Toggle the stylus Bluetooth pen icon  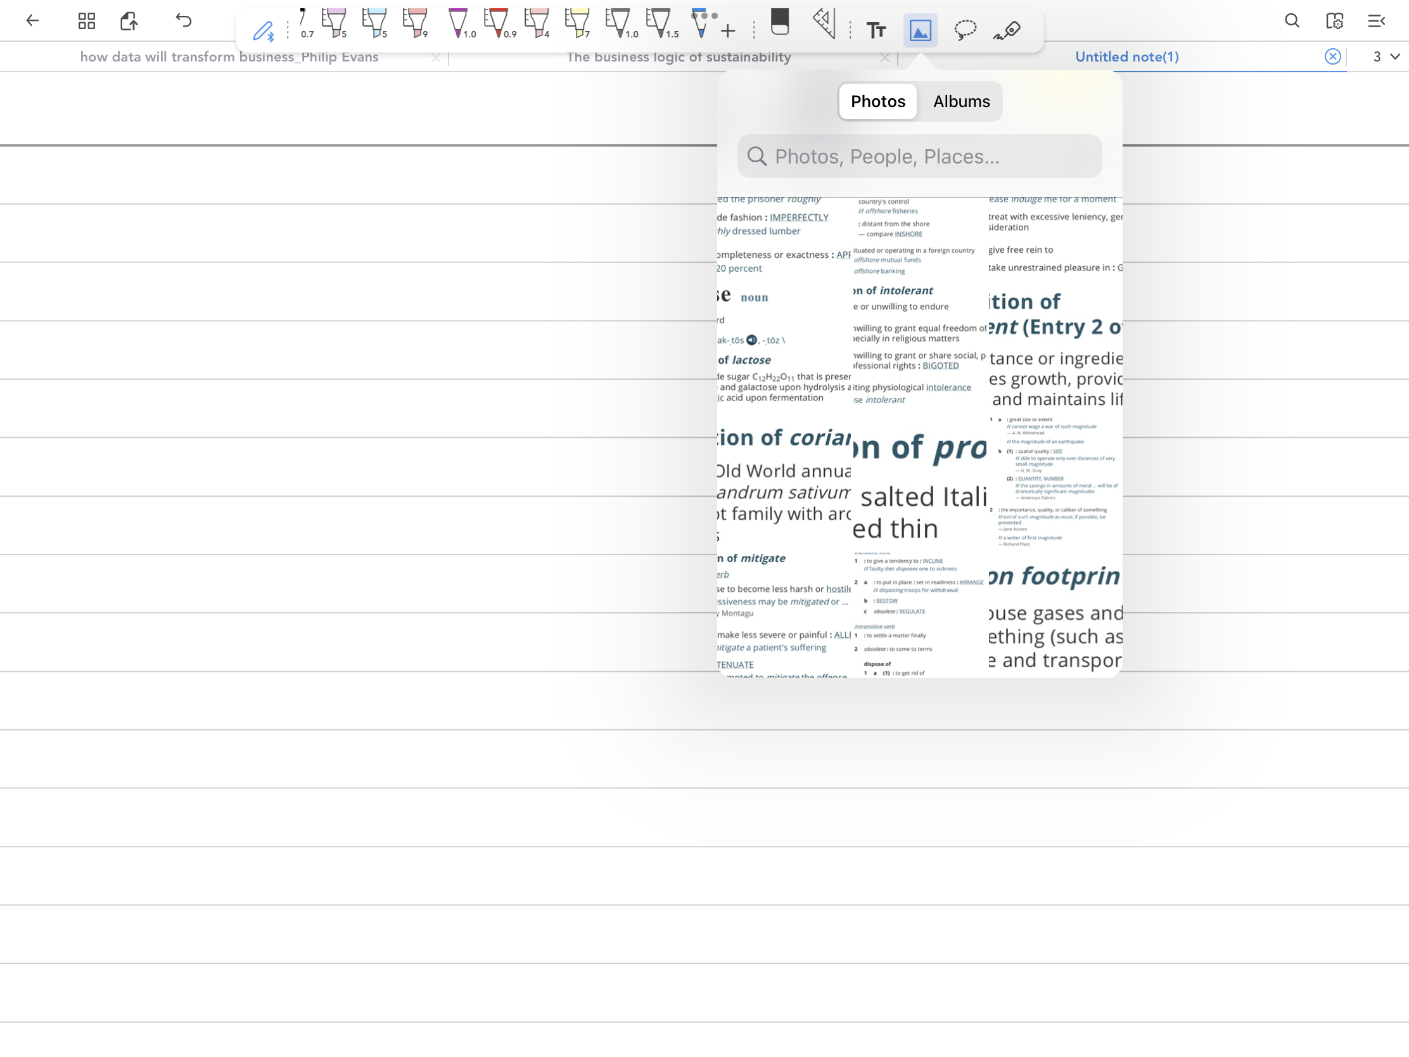263,30
